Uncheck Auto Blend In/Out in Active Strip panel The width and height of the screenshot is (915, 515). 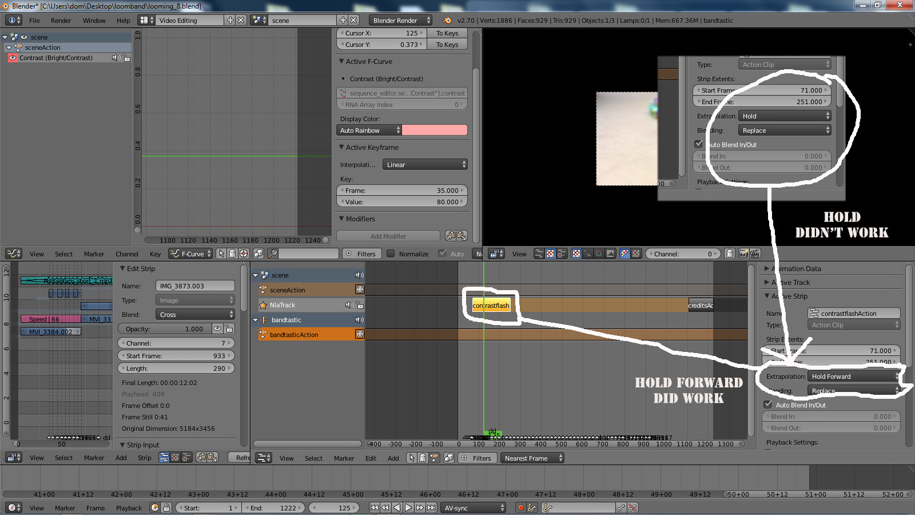pyautogui.click(x=768, y=405)
